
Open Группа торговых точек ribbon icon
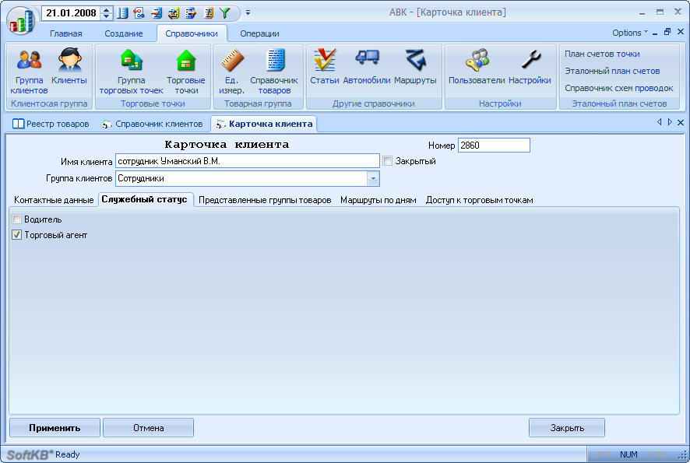(x=131, y=72)
